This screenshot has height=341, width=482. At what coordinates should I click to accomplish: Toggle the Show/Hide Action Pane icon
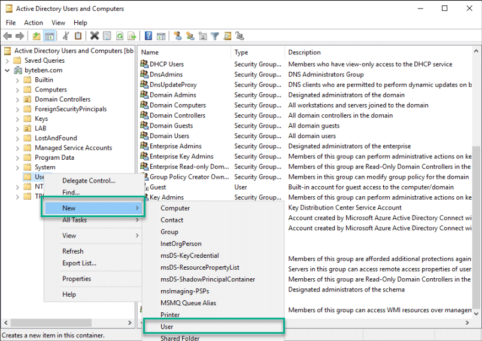[x=161, y=36]
